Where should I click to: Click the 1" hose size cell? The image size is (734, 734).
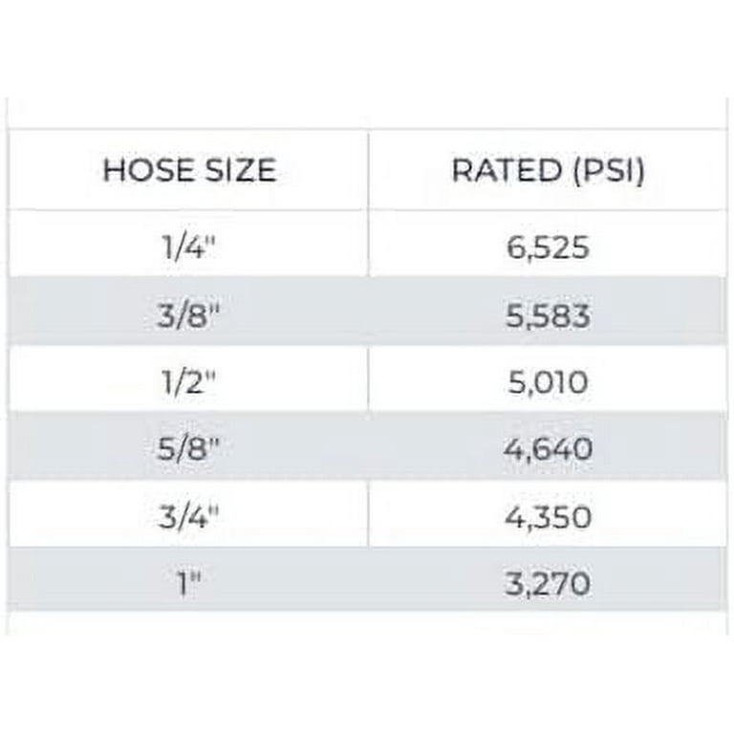pos(189,584)
